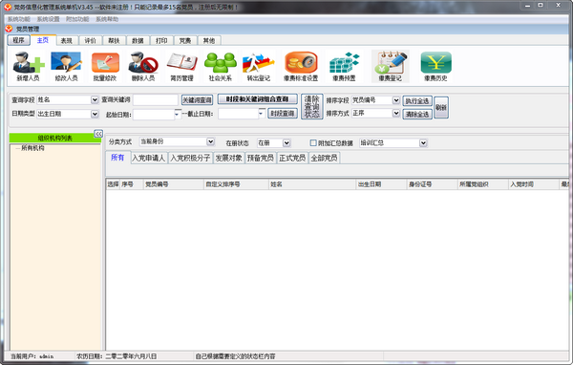
Task: Expand the 分类方式 dropdown
Action: click(210, 141)
